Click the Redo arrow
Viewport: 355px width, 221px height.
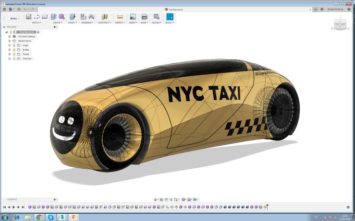point(33,9)
